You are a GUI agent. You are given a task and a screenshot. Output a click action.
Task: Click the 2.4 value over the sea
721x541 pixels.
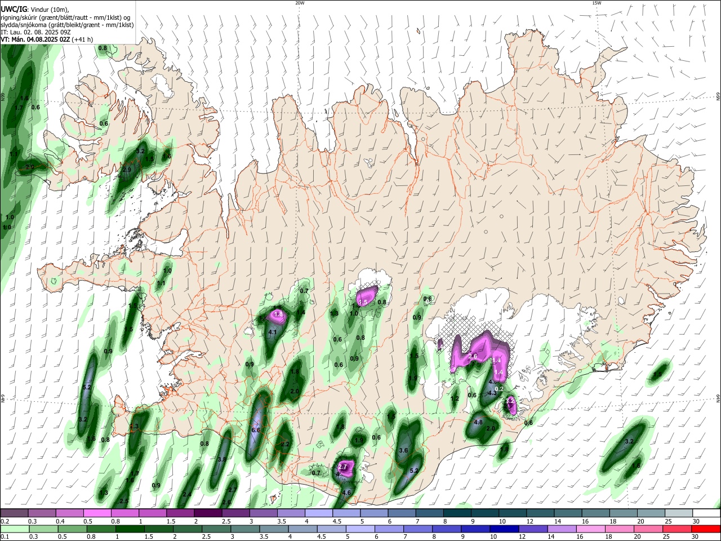point(187,495)
